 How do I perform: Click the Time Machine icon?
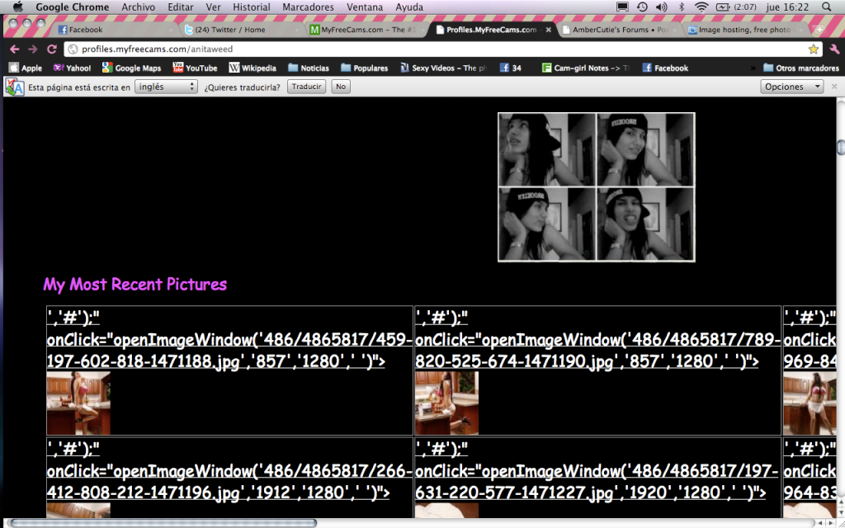click(x=642, y=7)
